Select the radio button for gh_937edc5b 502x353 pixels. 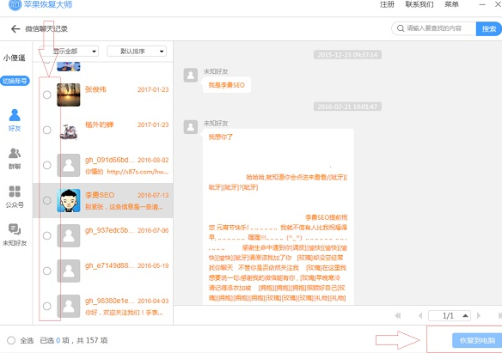point(46,235)
